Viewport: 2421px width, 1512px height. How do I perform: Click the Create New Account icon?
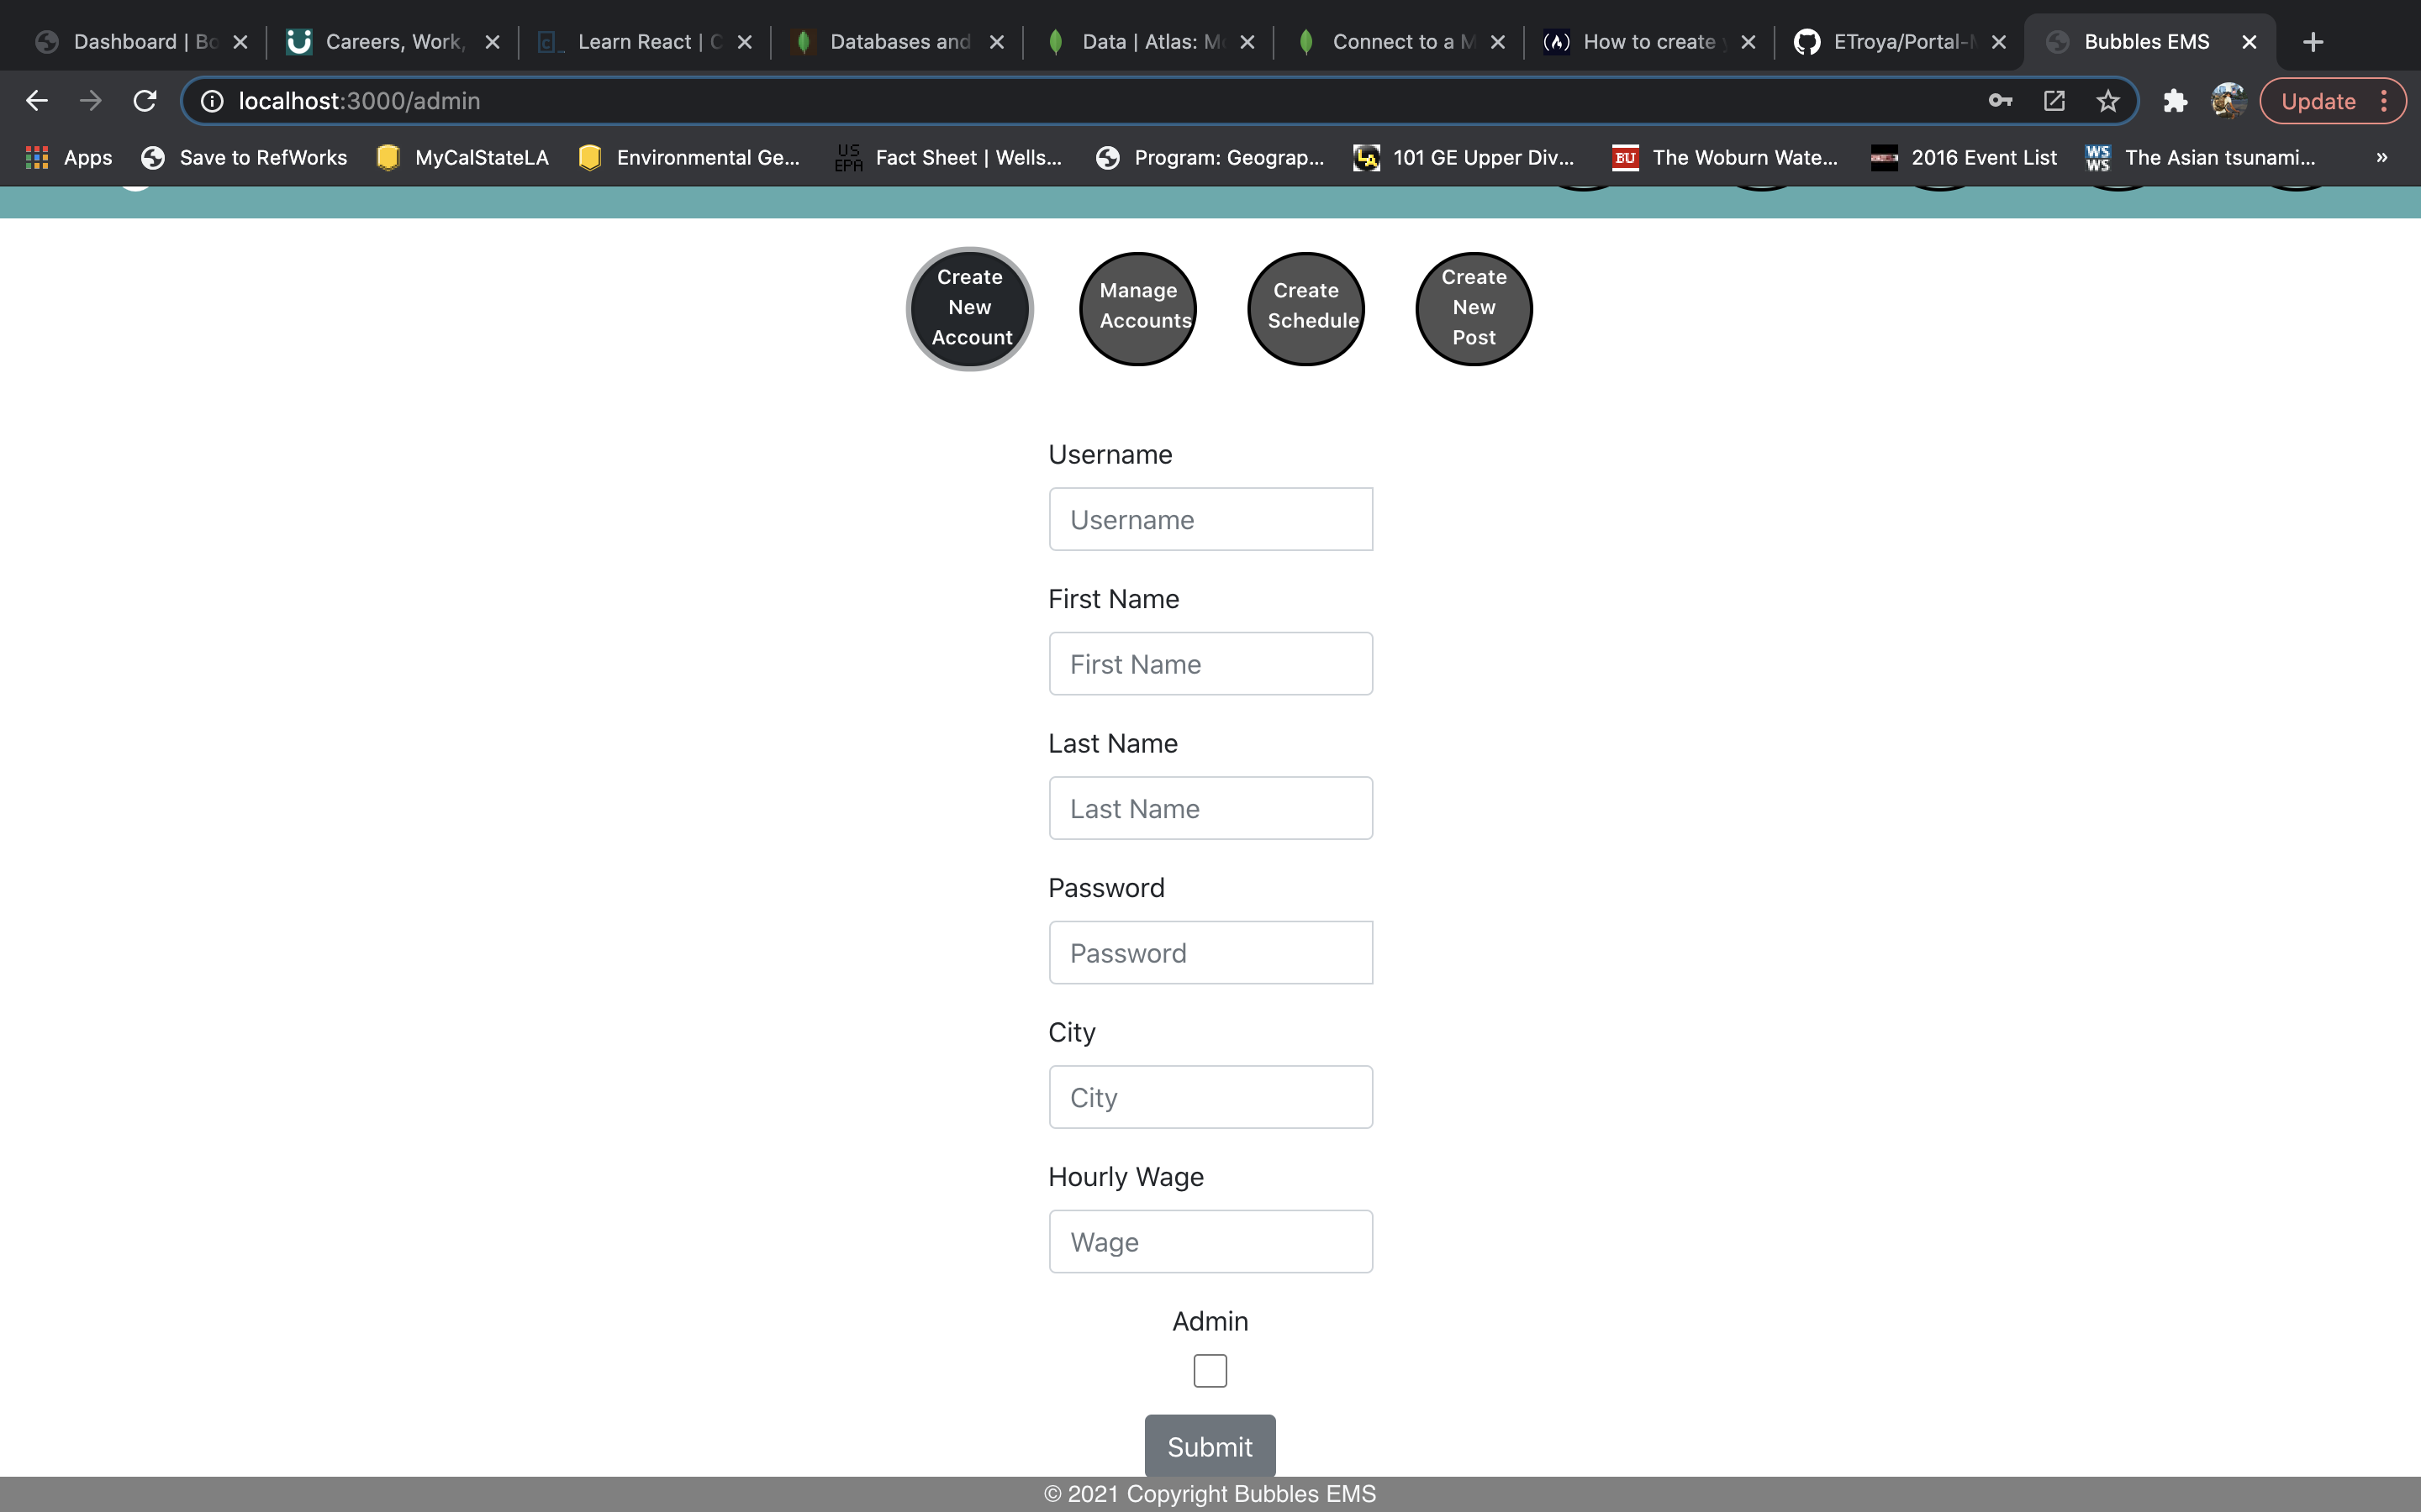968,307
